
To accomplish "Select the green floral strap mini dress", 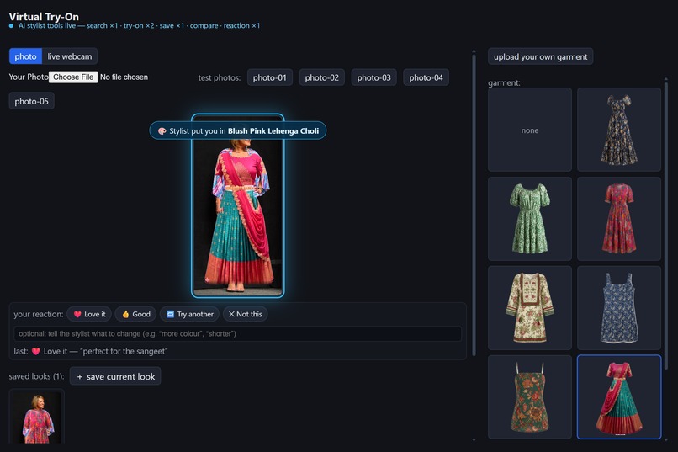I will (530, 397).
